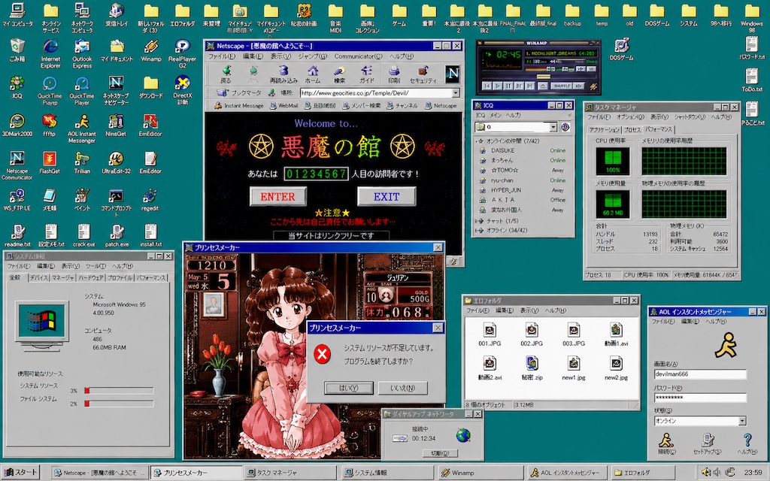770x481 pixels.
Task: Stop playback in Winamp
Action: (x=519, y=86)
